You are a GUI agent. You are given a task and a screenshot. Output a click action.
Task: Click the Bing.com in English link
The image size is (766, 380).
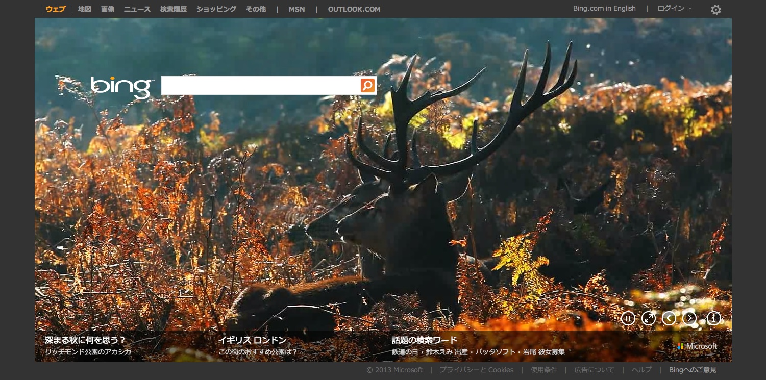tap(604, 9)
